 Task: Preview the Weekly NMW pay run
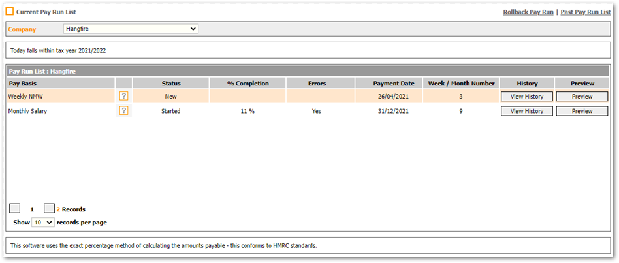(582, 96)
